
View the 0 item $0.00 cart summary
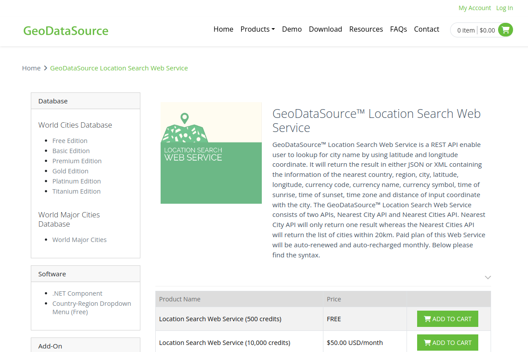[476, 30]
